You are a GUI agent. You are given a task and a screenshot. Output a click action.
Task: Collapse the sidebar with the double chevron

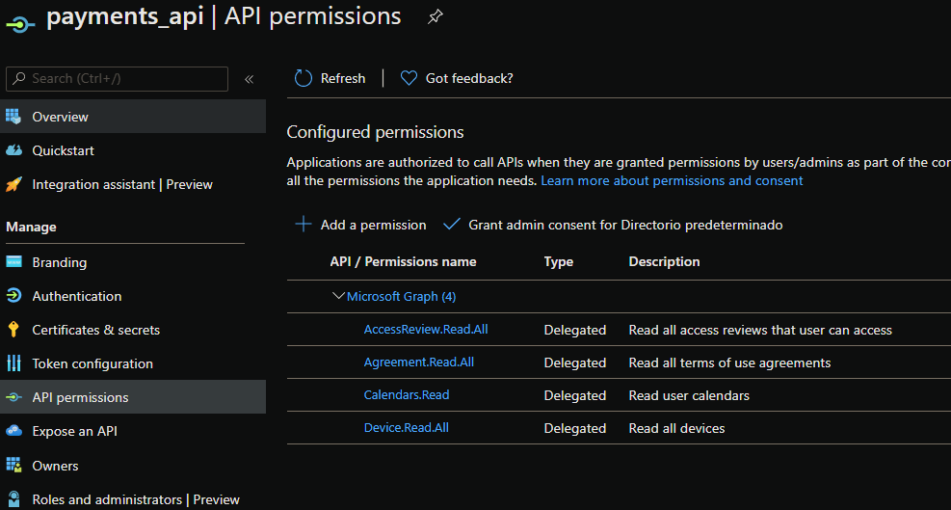pyautogui.click(x=249, y=79)
